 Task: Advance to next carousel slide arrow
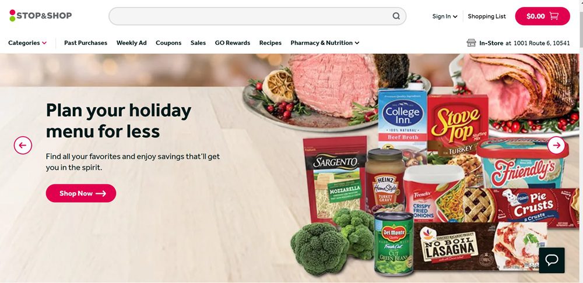point(556,145)
